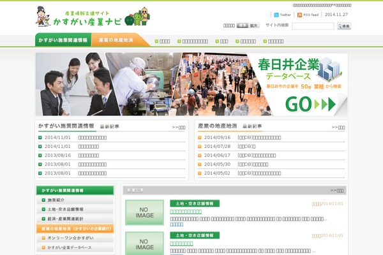Open the article dated 2014/06/17
Viewport: 383px width, 255px height.
pyautogui.click(x=257, y=156)
